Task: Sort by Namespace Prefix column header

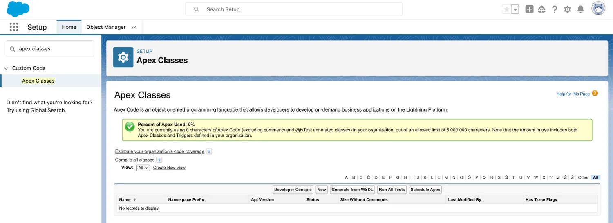Action: click(186, 200)
